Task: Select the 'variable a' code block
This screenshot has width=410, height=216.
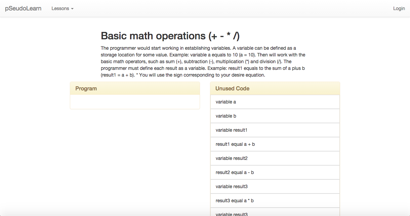Action: [x=275, y=102]
